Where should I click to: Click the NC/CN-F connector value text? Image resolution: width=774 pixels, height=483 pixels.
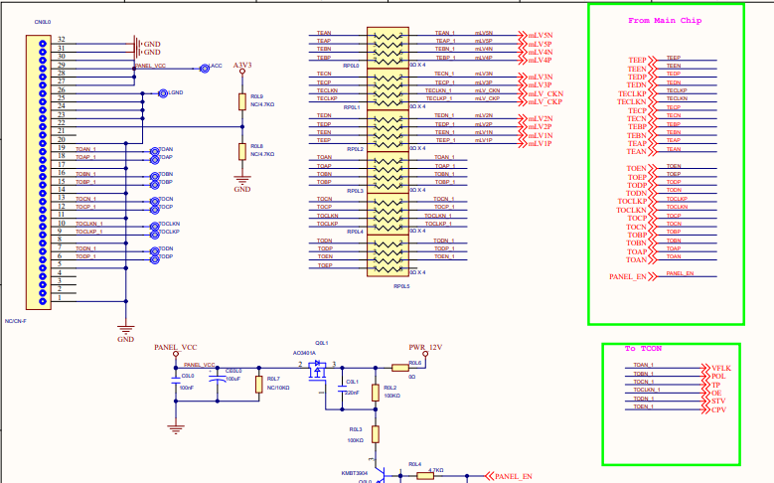pyautogui.click(x=16, y=321)
